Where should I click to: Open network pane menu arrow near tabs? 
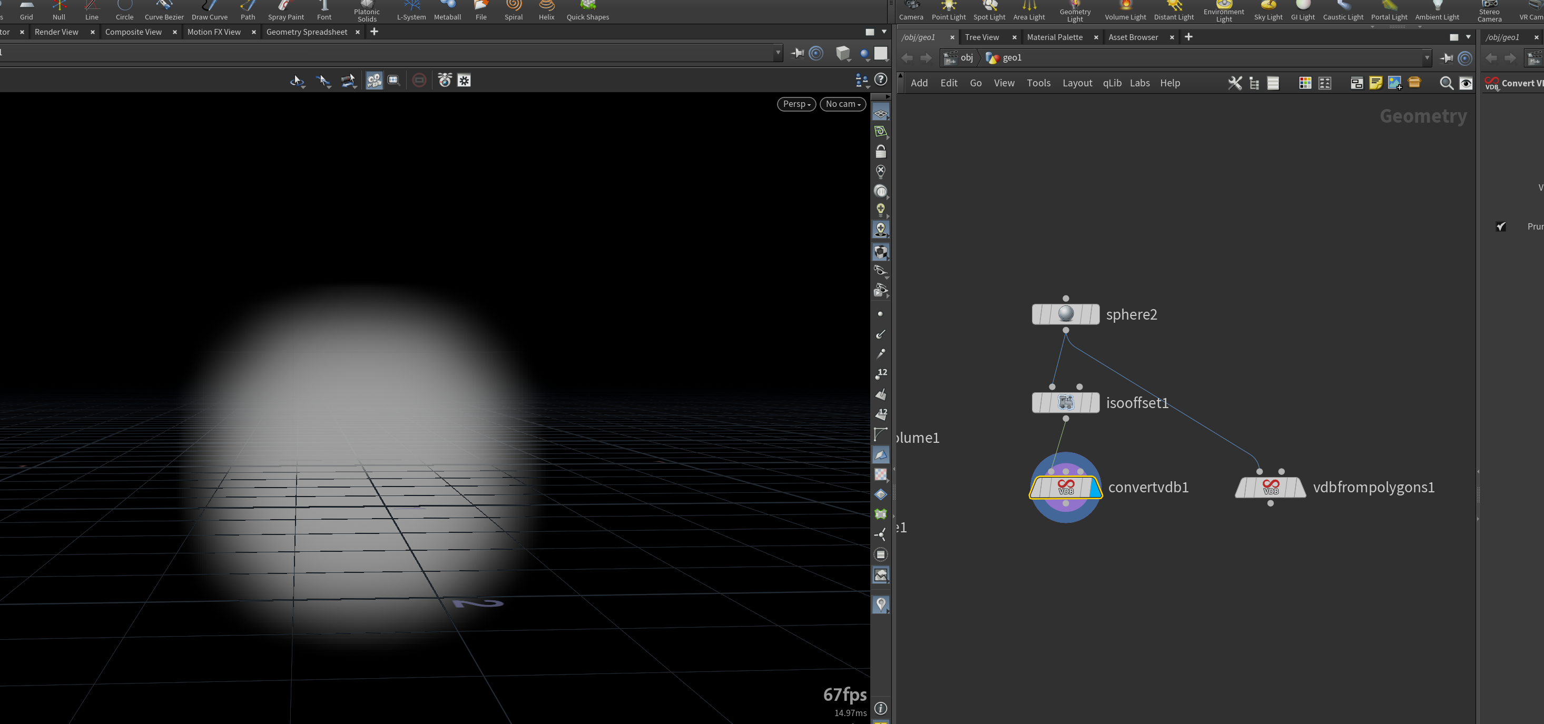(1469, 37)
